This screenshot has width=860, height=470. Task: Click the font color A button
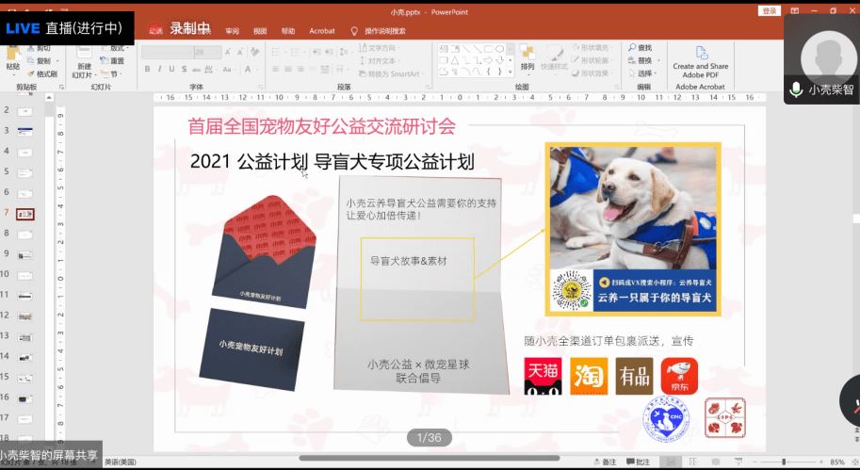(248, 69)
